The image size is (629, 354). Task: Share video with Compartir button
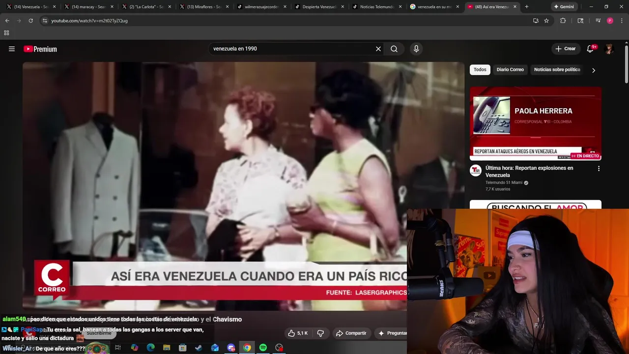(351, 333)
